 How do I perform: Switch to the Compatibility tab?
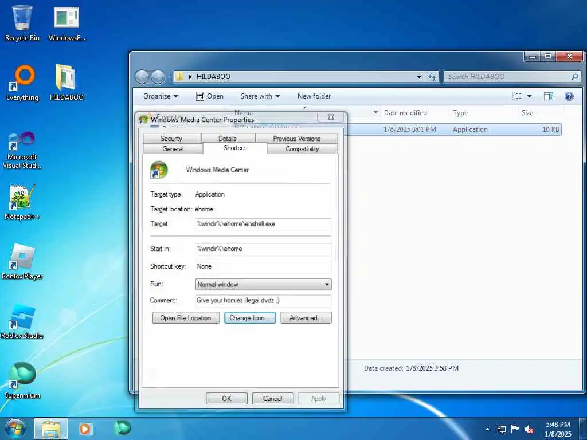point(302,148)
